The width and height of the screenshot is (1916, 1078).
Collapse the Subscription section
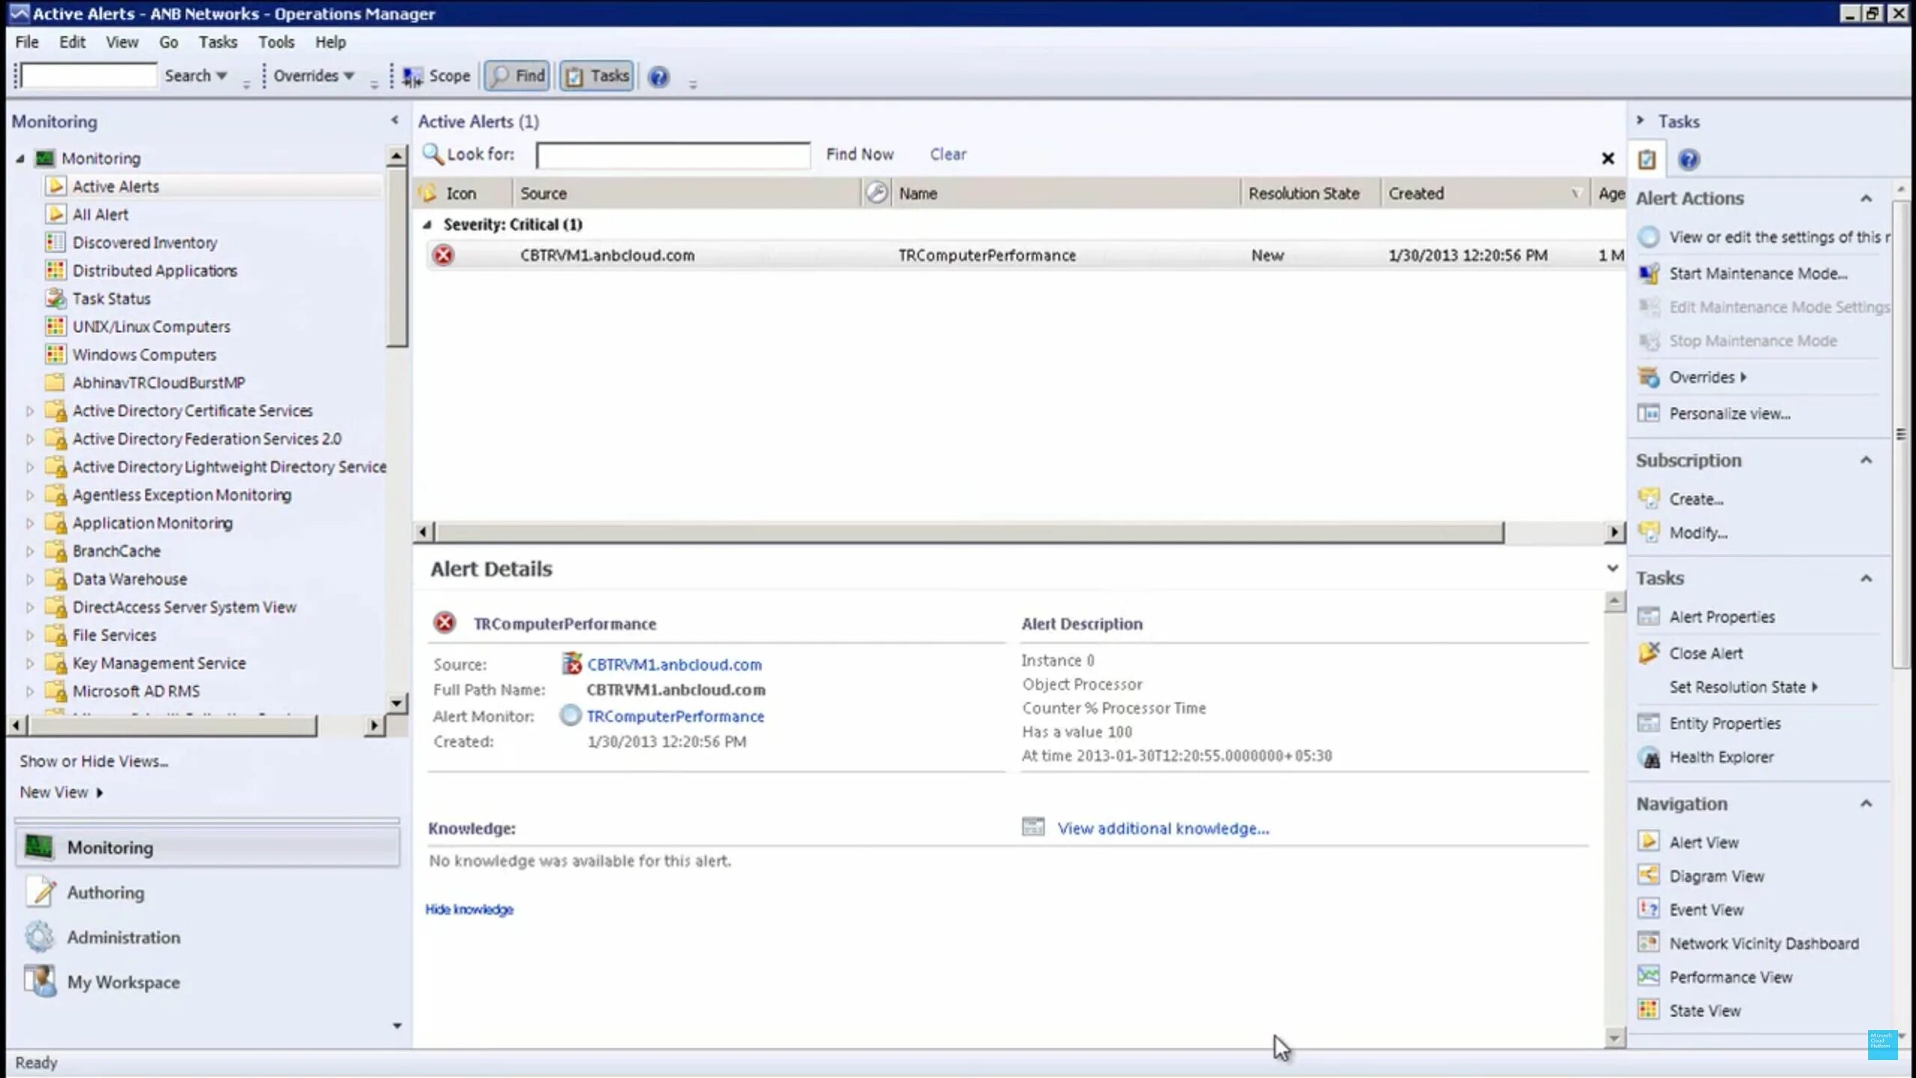click(x=1867, y=460)
